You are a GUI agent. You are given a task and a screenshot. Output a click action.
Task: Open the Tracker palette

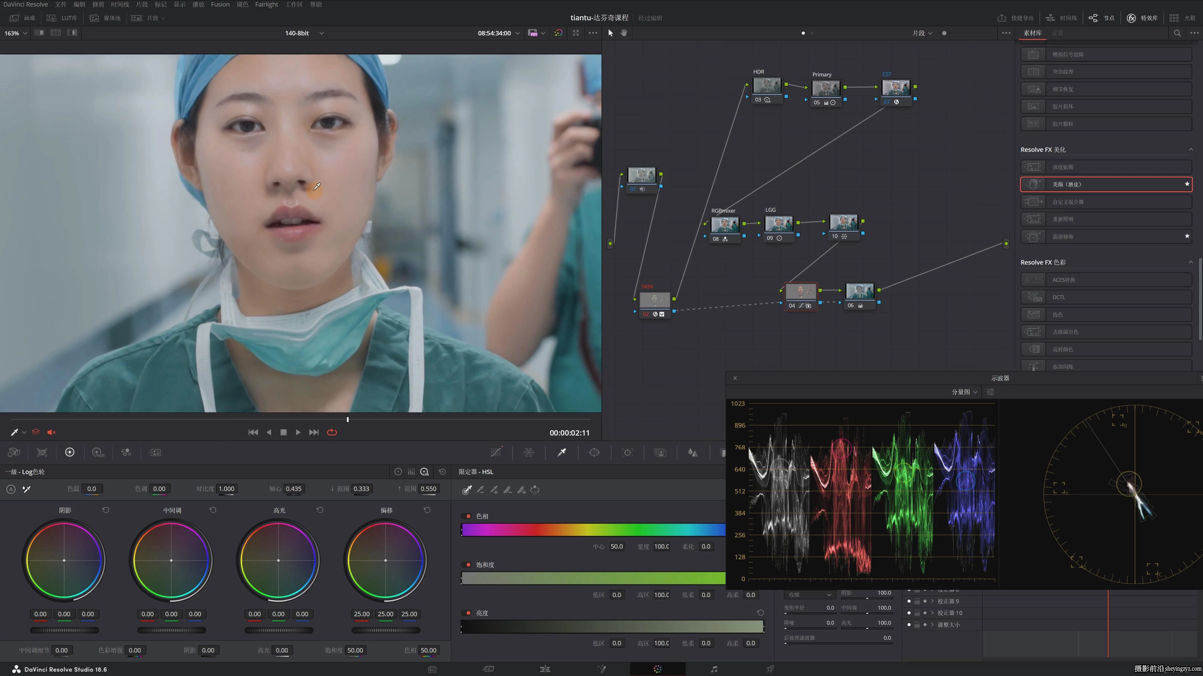point(628,452)
